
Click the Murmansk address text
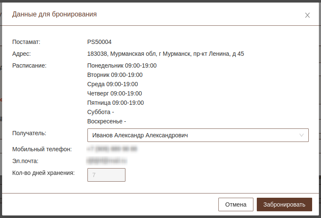166,54
